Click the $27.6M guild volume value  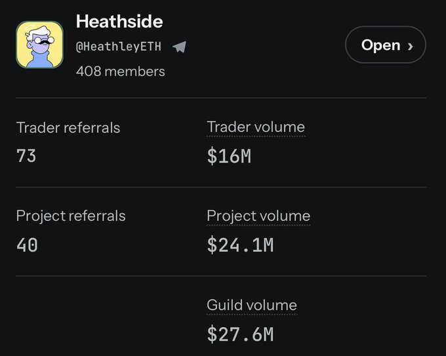pos(240,334)
